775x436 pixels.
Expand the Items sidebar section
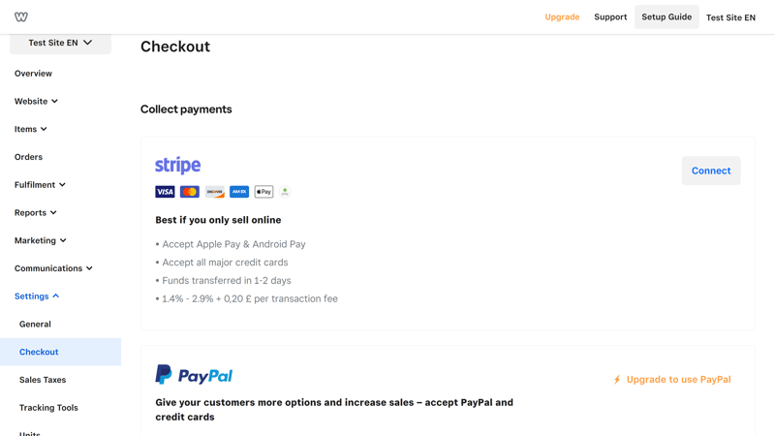point(31,129)
